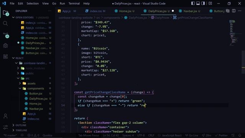
Task: Open the Search view in activity bar
Action: pos(5,23)
